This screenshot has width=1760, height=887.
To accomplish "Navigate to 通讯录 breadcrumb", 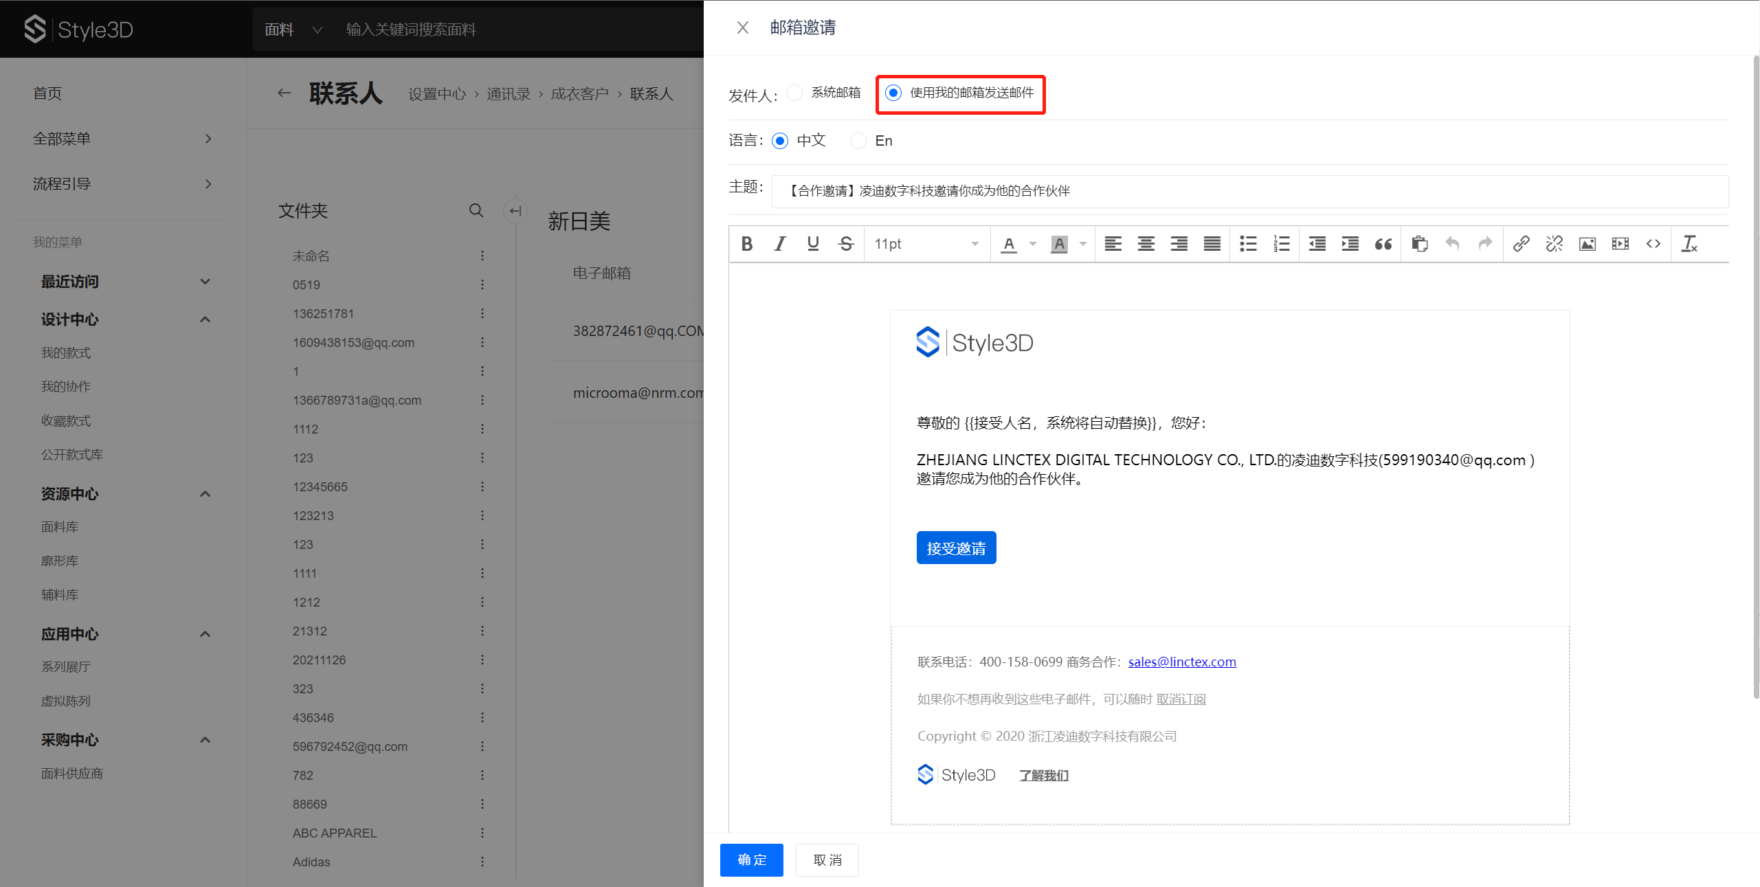I will click(508, 93).
